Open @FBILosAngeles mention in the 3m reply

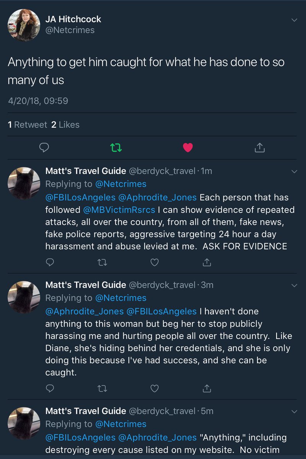(x=161, y=311)
